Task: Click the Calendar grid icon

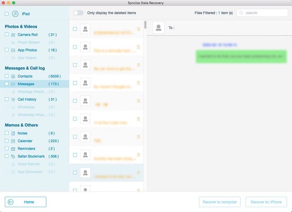Action: click(x=13, y=141)
